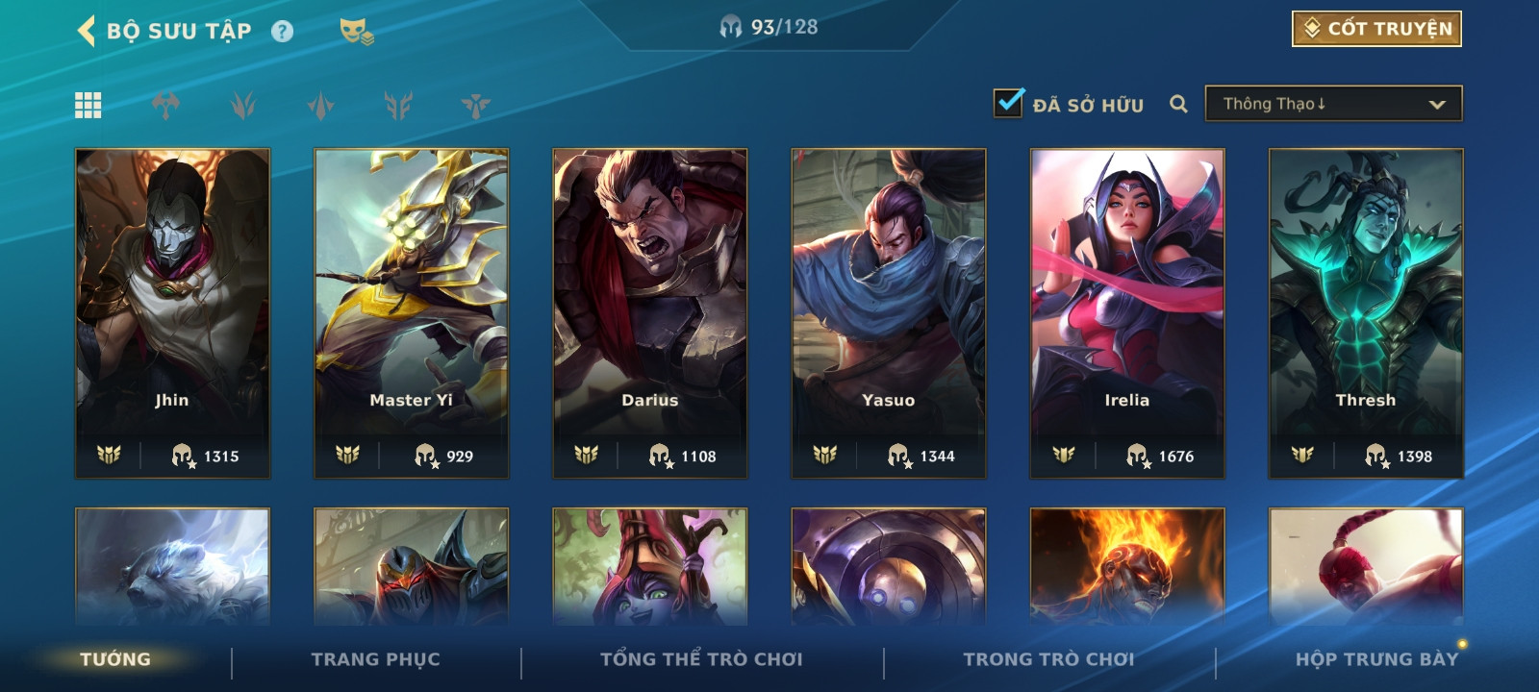Click the fifth role filter icon
The width and height of the screenshot is (1539, 692).
(476, 105)
